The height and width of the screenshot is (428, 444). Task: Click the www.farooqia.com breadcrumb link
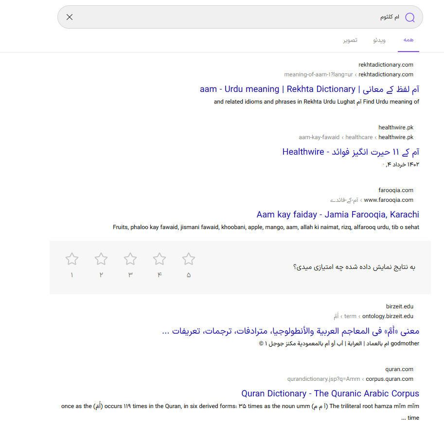pos(389,199)
